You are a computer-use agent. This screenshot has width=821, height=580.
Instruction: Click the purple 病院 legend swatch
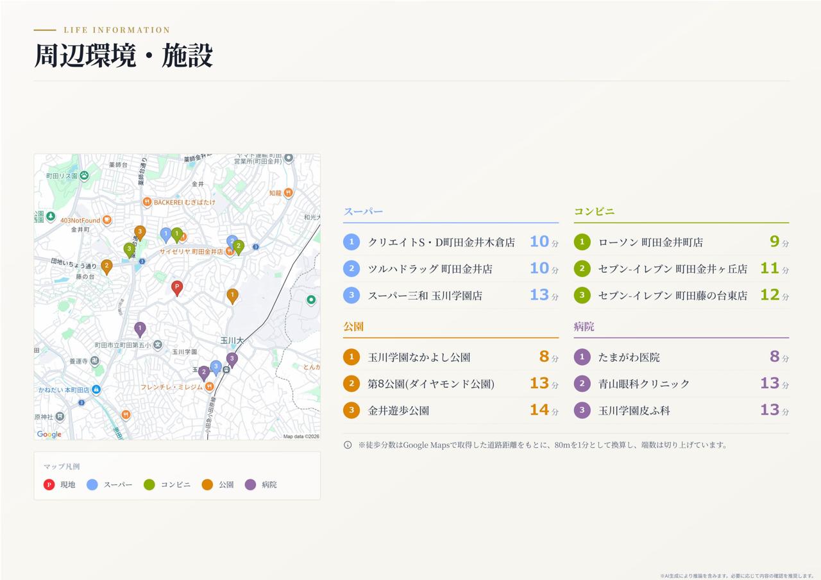250,484
